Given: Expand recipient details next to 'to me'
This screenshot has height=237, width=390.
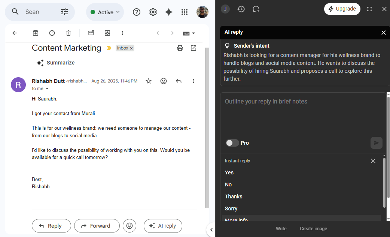Looking at the screenshot, I should point(47,89).
